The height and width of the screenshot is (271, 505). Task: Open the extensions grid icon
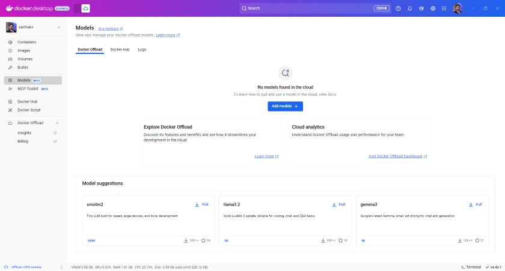click(x=444, y=8)
